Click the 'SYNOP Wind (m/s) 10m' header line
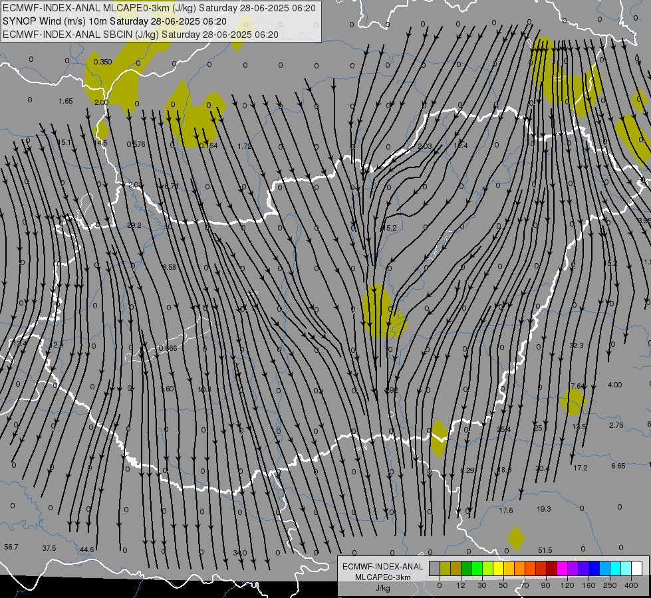Viewport: 651px width, 598px height. pos(114,21)
